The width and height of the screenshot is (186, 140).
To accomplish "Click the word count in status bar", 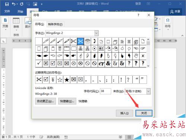I will (31, 137).
